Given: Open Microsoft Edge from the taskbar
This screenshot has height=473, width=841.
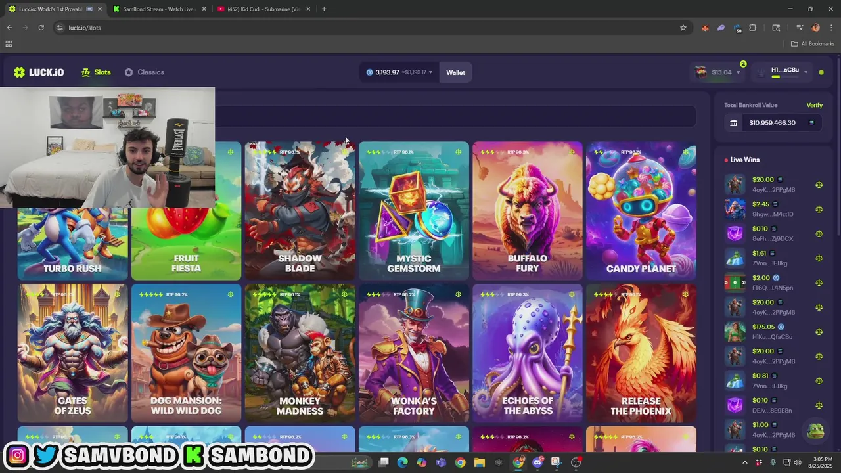Looking at the screenshot, I should [x=402, y=462].
